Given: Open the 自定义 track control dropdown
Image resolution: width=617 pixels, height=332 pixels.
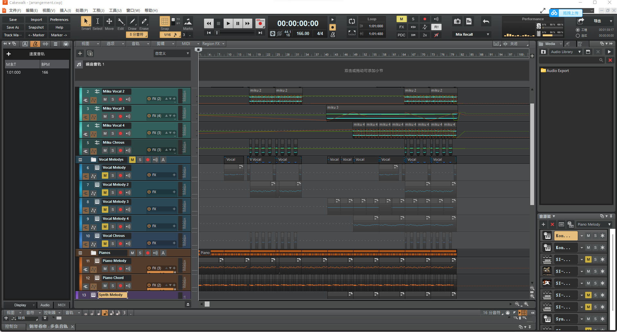Looking at the screenshot, I should (x=172, y=53).
